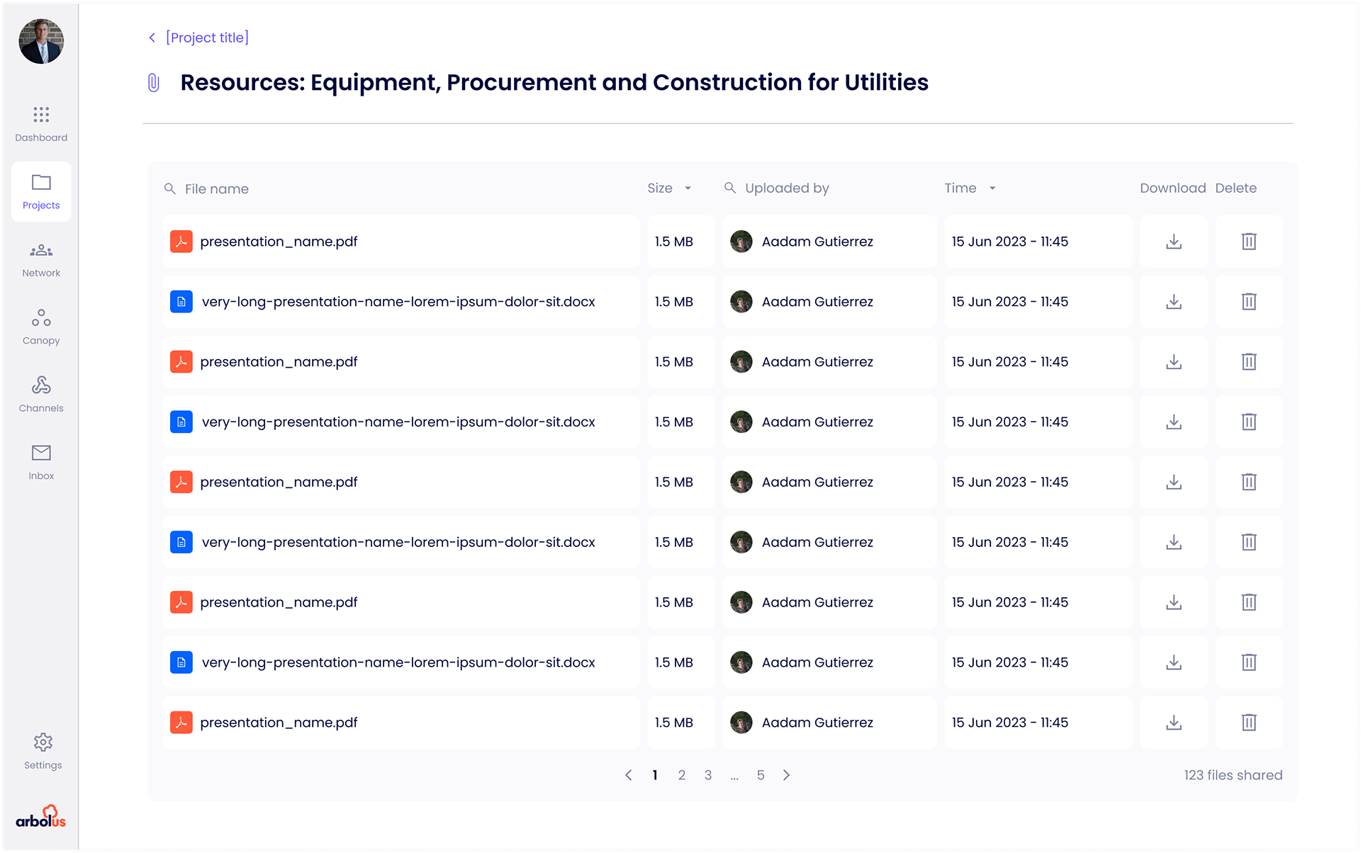Download the second row's docx file
Viewport: 1361px width, 853px height.
point(1174,302)
